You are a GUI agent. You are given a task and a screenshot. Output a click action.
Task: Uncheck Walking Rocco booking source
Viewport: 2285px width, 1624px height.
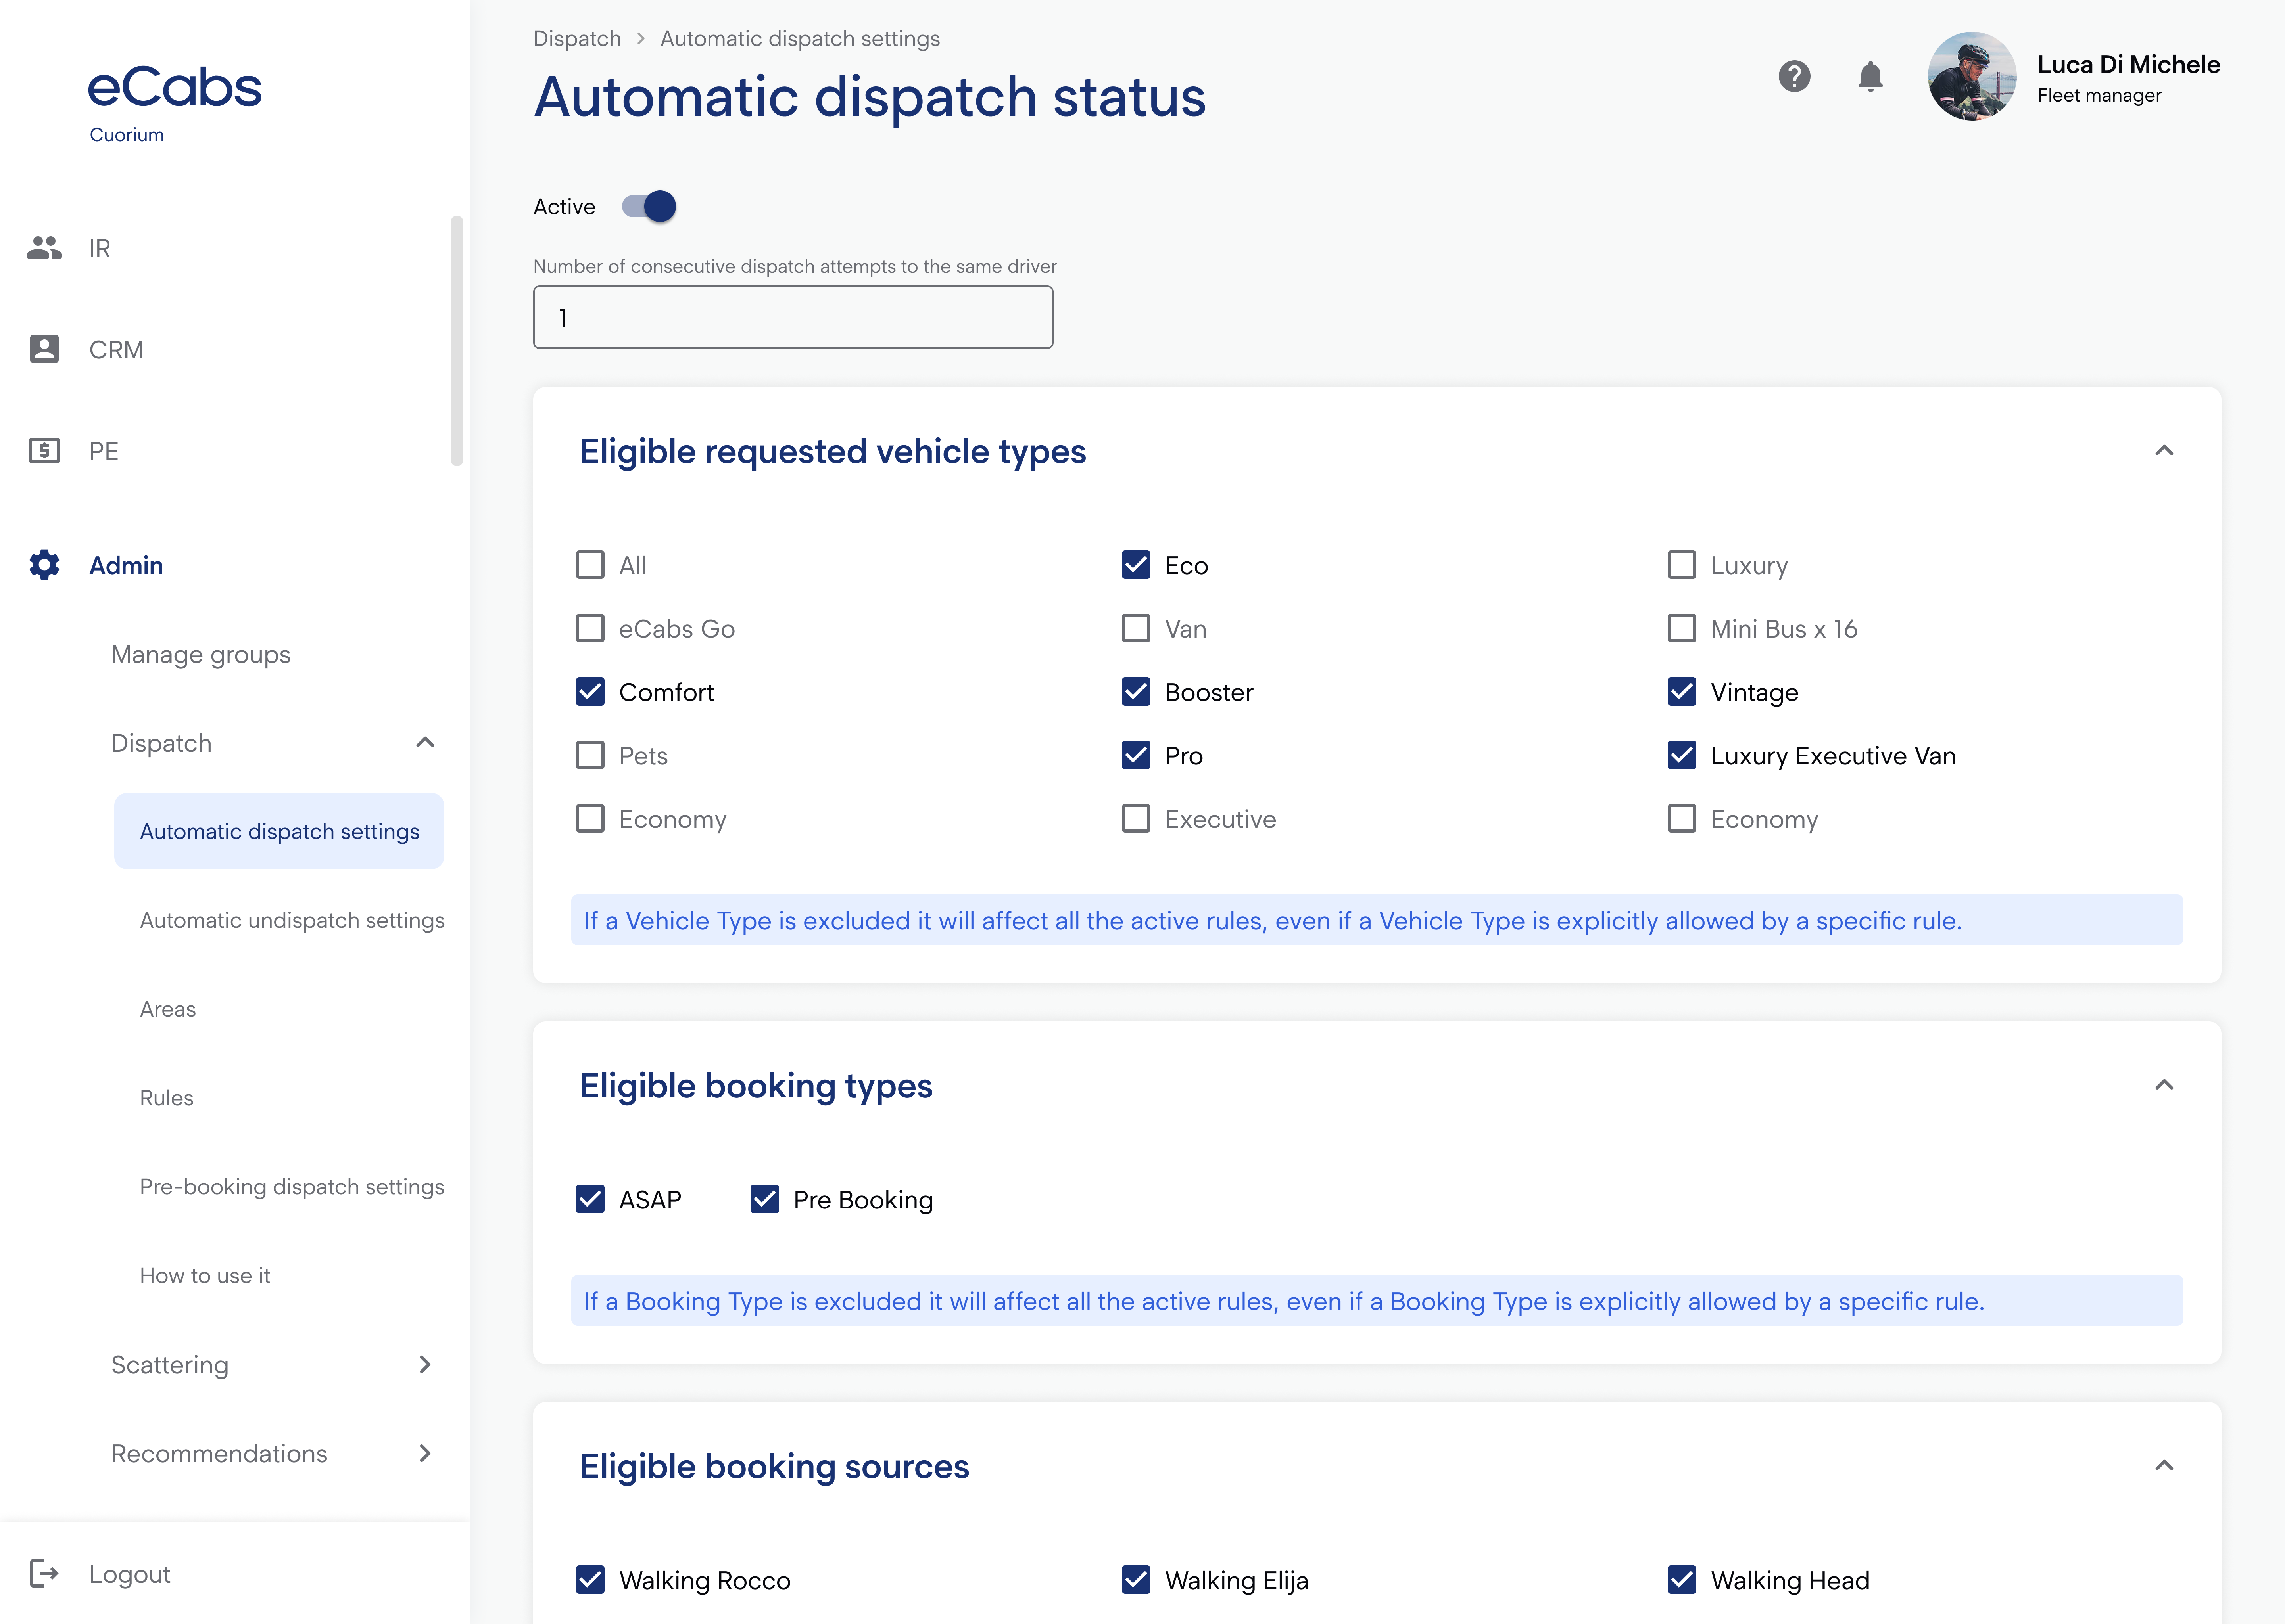click(590, 1580)
